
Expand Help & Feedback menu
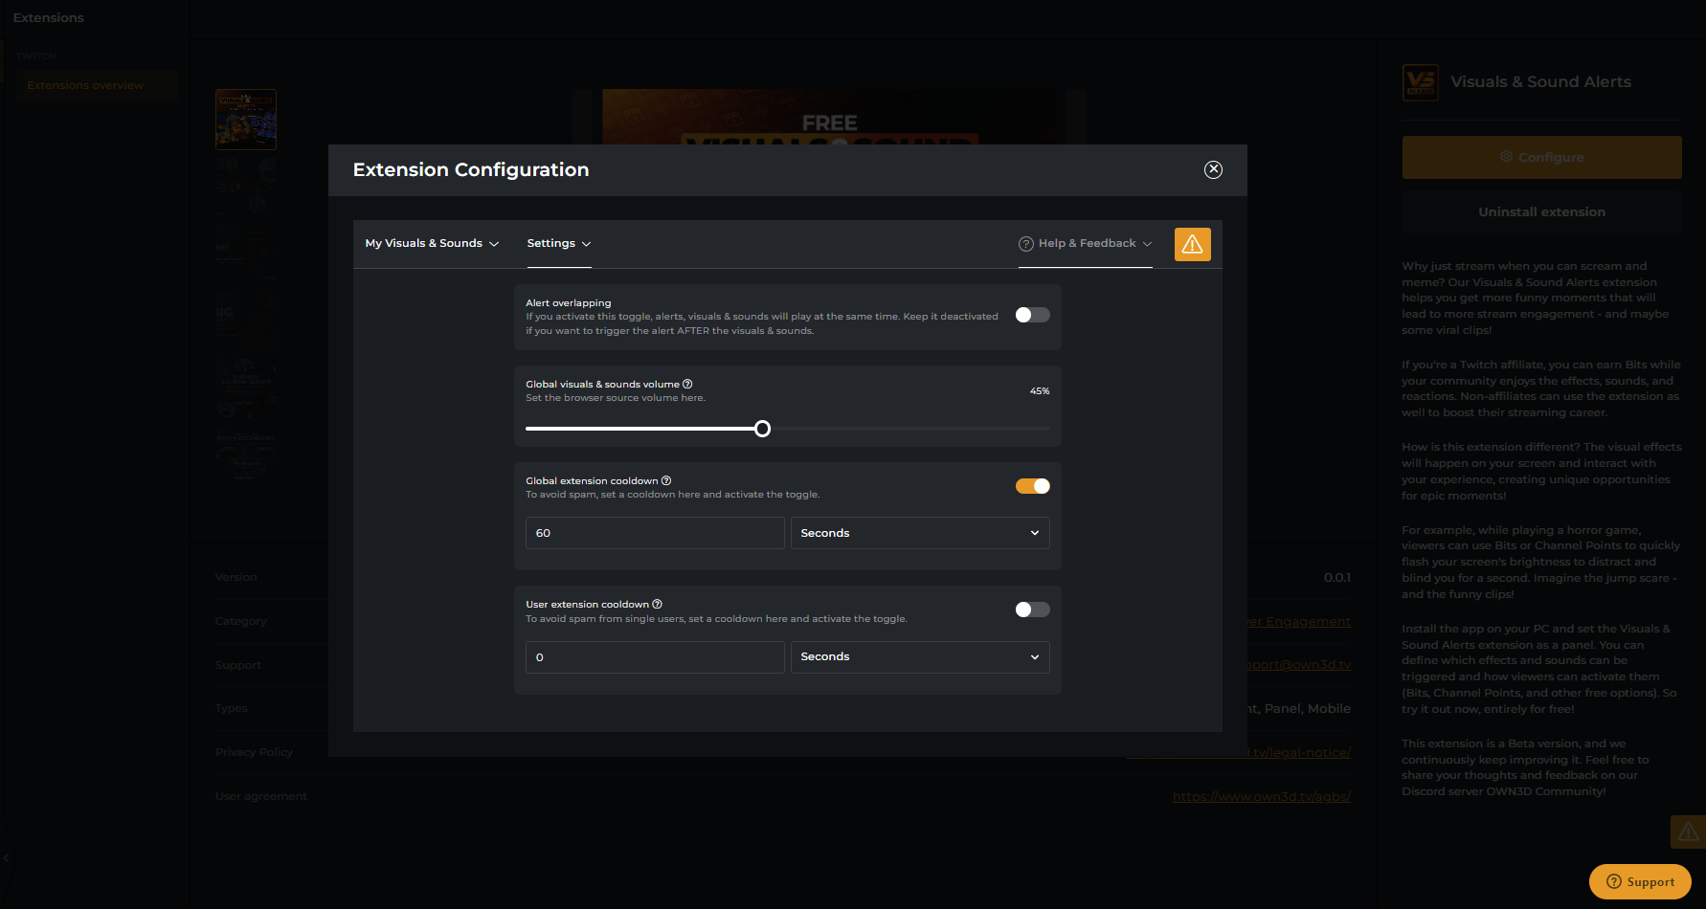(1086, 244)
